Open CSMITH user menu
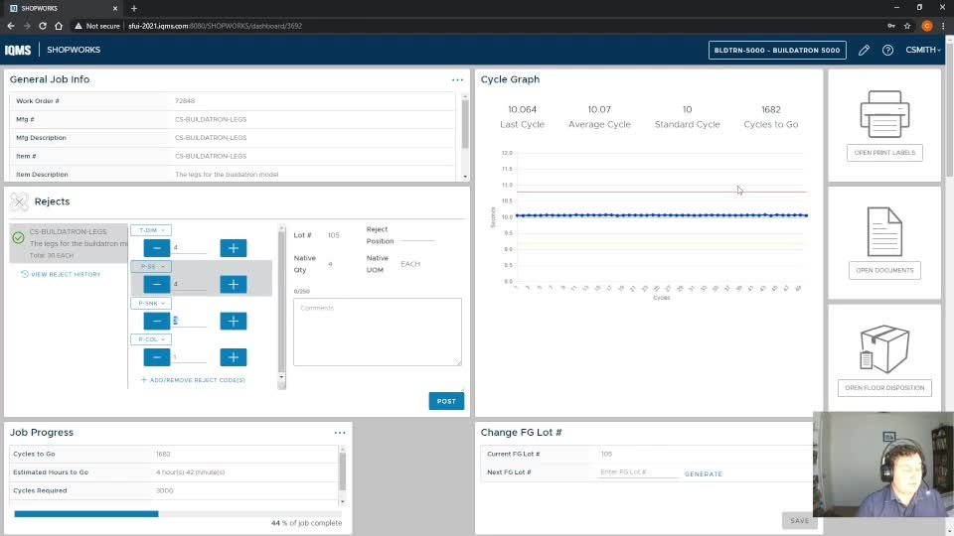Screen dimensions: 954x536 922,50
